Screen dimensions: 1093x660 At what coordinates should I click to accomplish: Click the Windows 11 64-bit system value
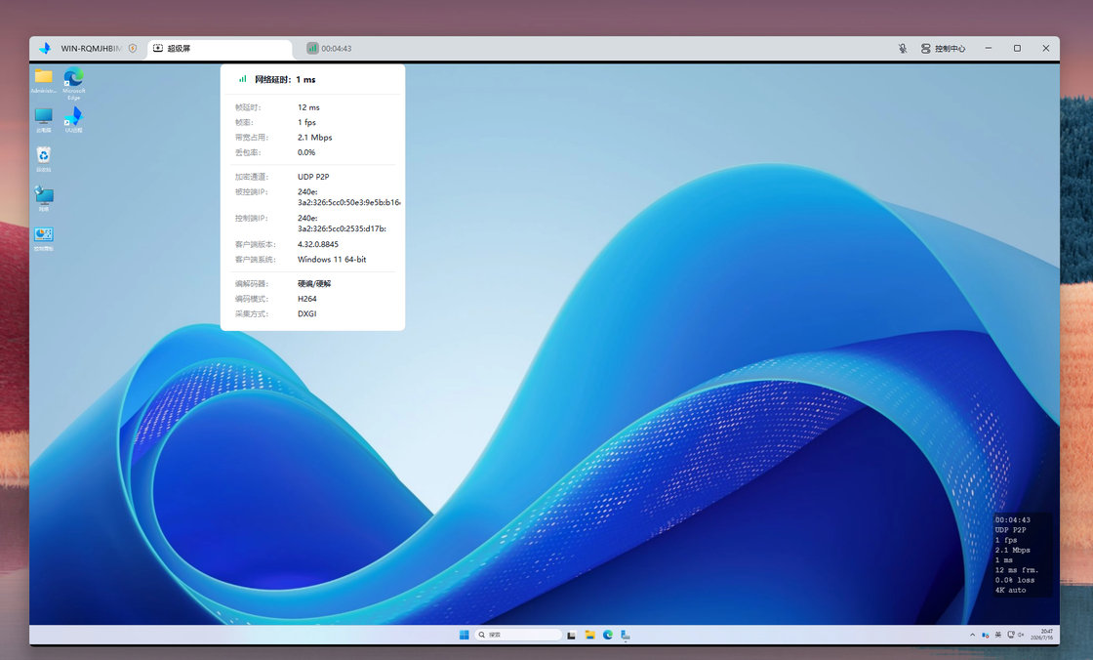[x=332, y=259]
